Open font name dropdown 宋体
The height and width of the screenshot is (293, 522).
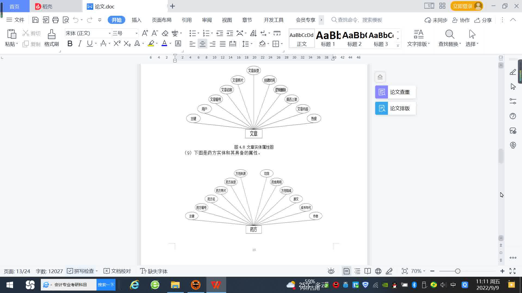tap(110, 33)
